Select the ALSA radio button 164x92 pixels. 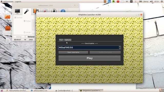tap(25, 32)
